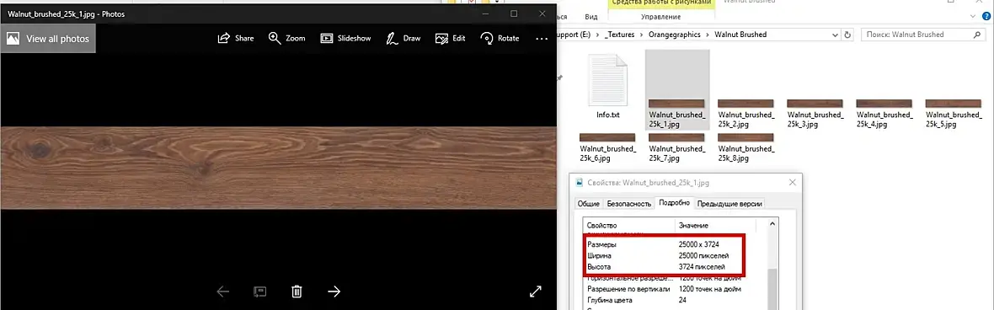This screenshot has height=310, width=994.
Task: Click the Share icon in Photos toolbar
Action: click(x=235, y=38)
